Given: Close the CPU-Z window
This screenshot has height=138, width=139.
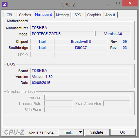Looking at the screenshot, I should point(130,3).
